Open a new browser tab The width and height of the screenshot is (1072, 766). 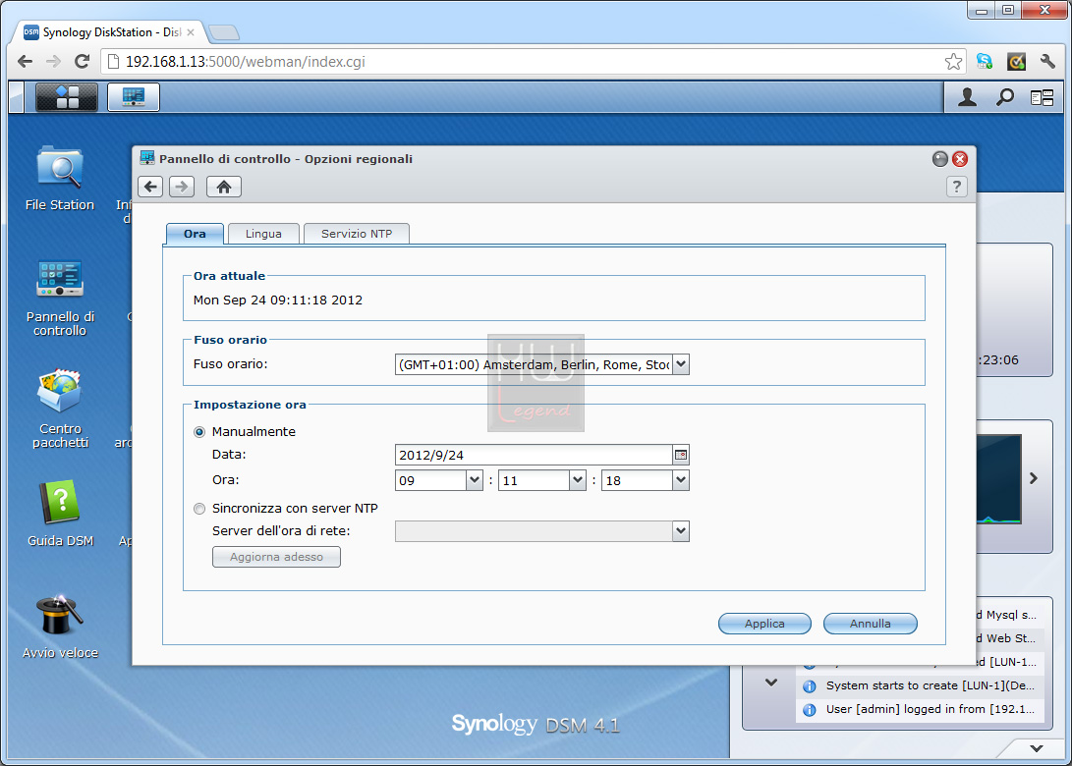(224, 32)
